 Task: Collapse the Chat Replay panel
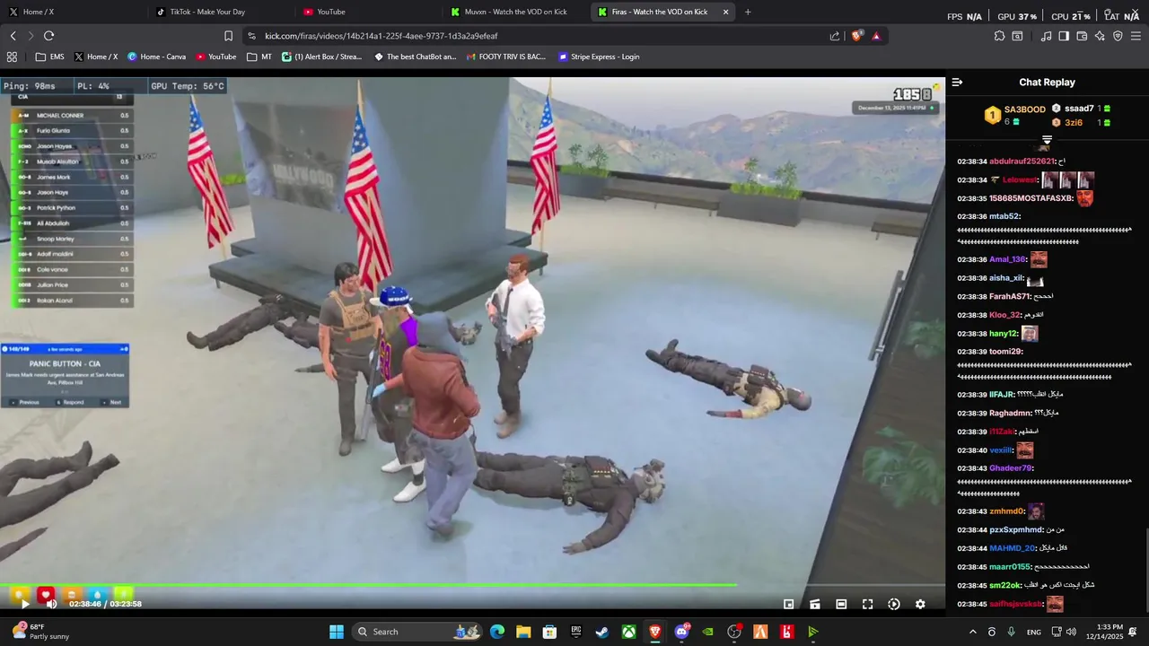pyautogui.click(x=957, y=82)
